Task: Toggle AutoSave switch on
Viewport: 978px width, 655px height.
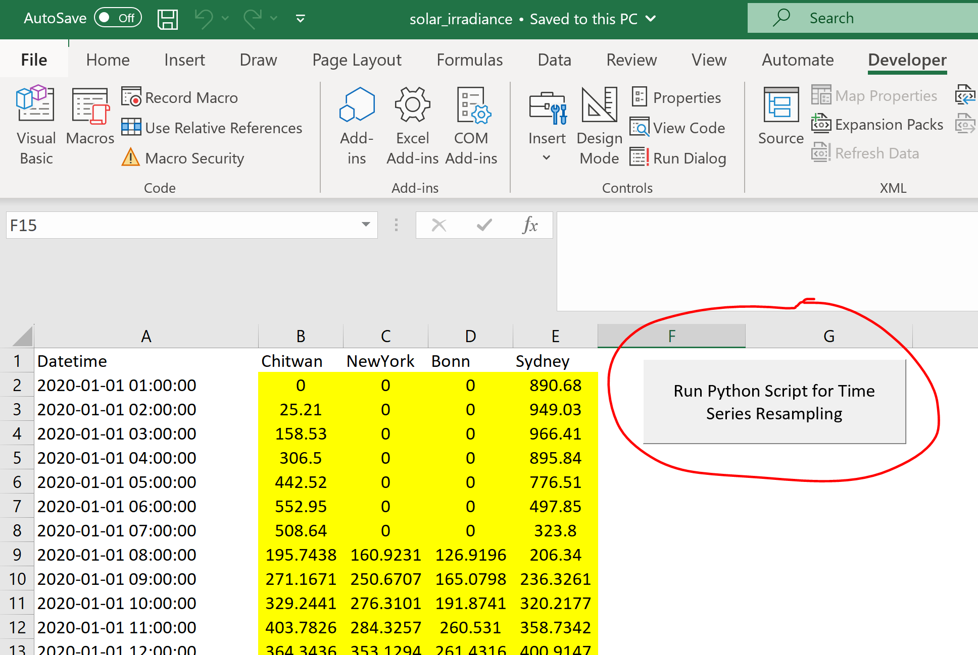Action: pos(118,18)
